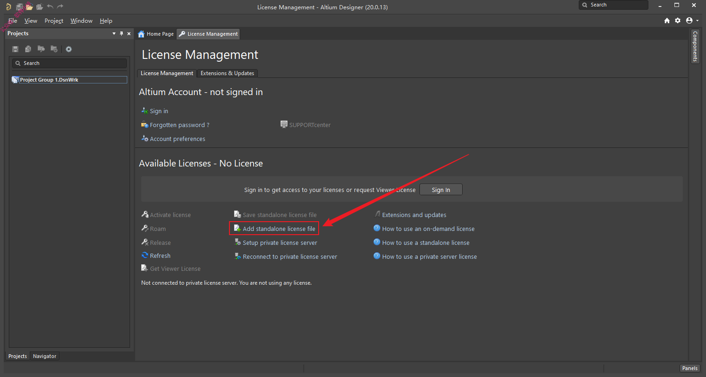Select Project Group 1.DsnWrk in the Projects tree
This screenshot has width=706, height=377.
point(69,80)
